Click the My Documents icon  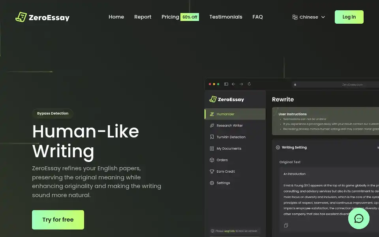point(212,149)
